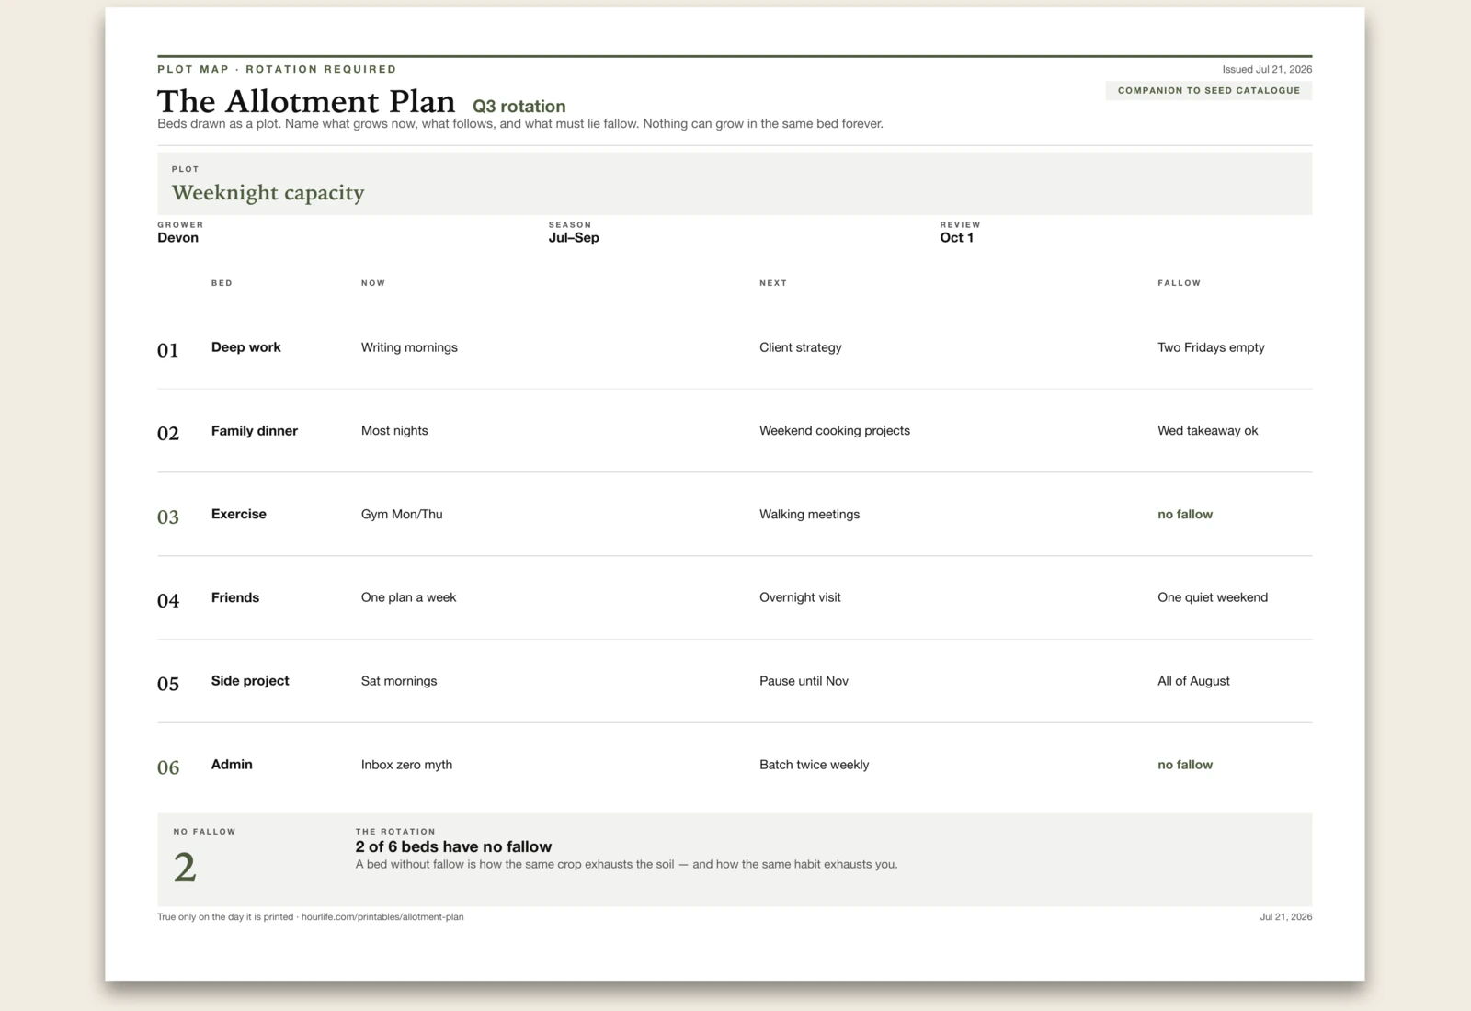Image resolution: width=1471 pixels, height=1011 pixels.
Task: Click the season value 'Jul–Sep'
Action: (x=574, y=237)
